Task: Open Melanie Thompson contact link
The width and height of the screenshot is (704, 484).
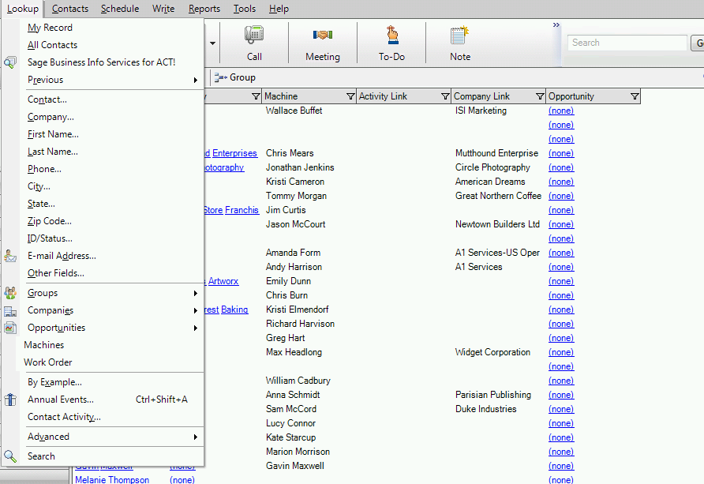Action: click(112, 479)
